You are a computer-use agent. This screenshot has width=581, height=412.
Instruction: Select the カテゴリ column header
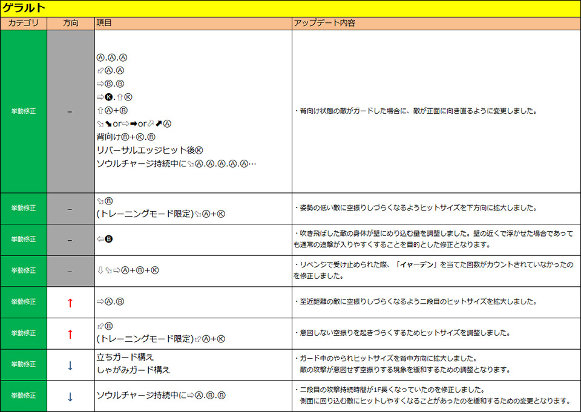(24, 23)
